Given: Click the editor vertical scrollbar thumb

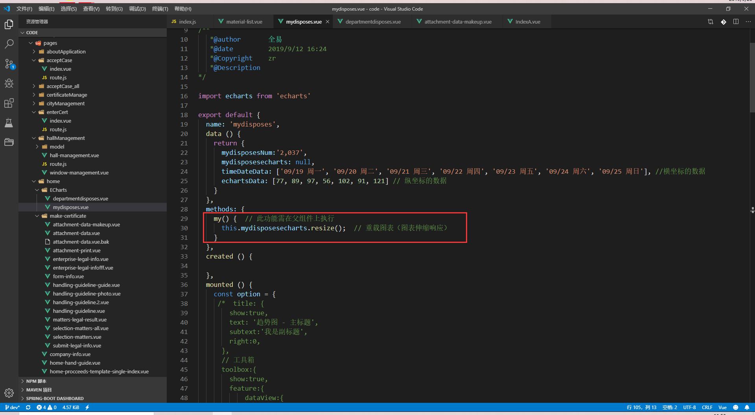Looking at the screenshot, I should click(752, 77).
